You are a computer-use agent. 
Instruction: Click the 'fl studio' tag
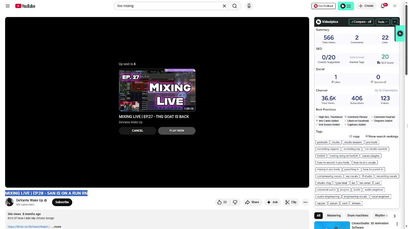coord(367,176)
